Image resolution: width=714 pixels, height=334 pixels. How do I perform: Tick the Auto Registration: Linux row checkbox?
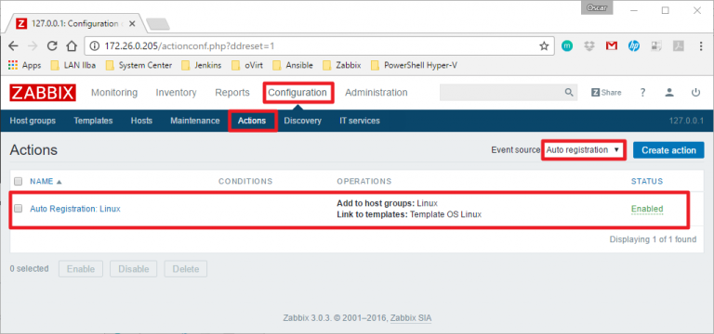[19, 209]
